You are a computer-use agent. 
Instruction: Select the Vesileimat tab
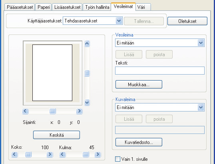click(123, 6)
